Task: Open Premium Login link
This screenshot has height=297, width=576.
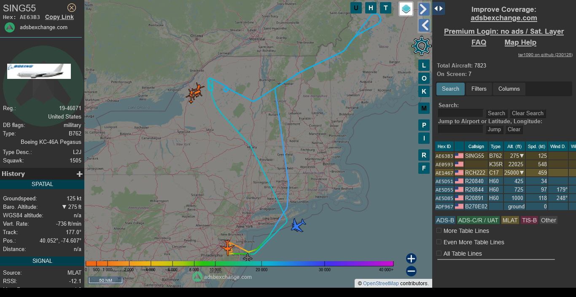Action: pos(504,32)
